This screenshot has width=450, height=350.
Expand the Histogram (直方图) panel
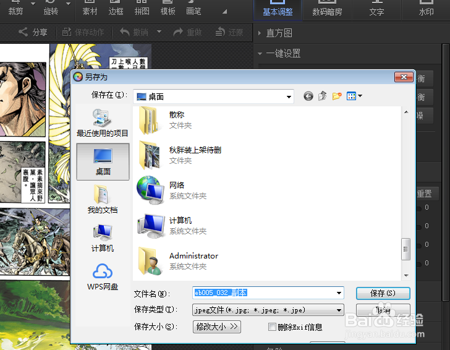point(260,33)
